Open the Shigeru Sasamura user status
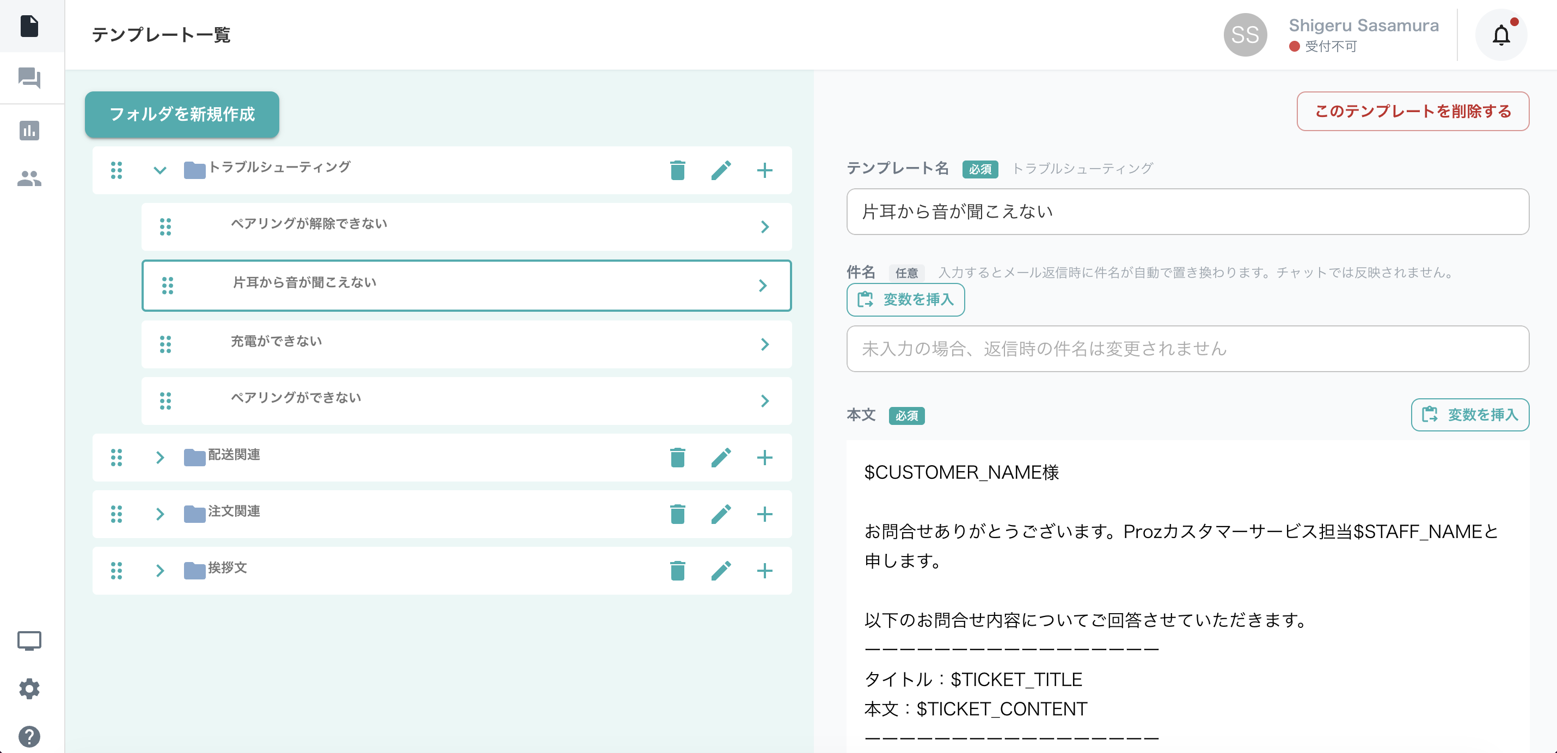Viewport: 1557px width, 753px height. (1363, 35)
